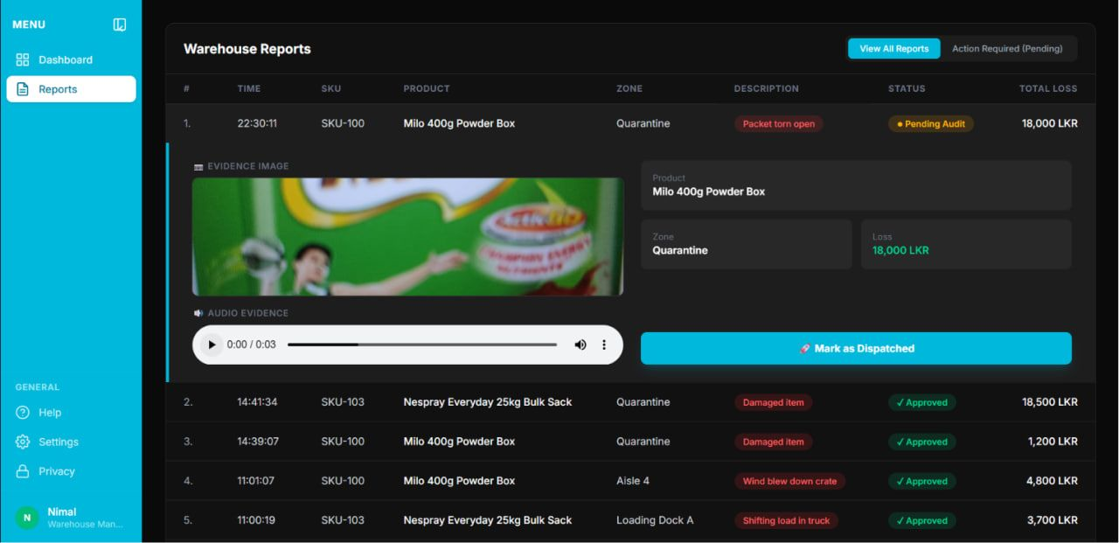Switch to View All Reports tab

tap(894, 49)
